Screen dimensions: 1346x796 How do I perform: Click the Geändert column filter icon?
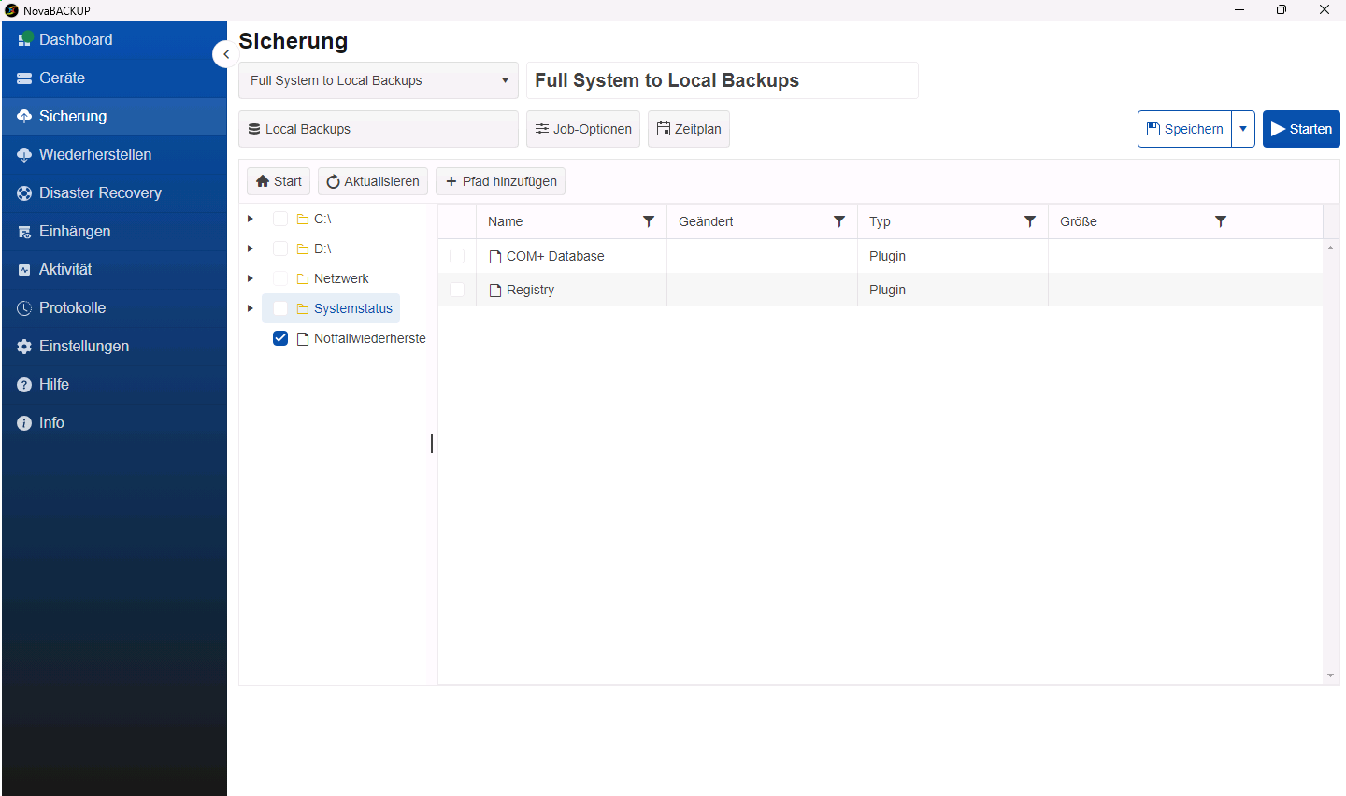point(839,221)
